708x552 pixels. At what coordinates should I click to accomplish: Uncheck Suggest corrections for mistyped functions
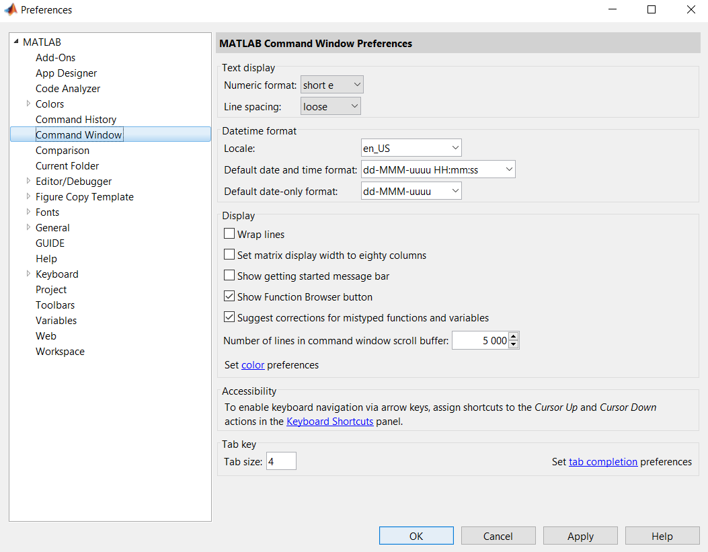229,317
